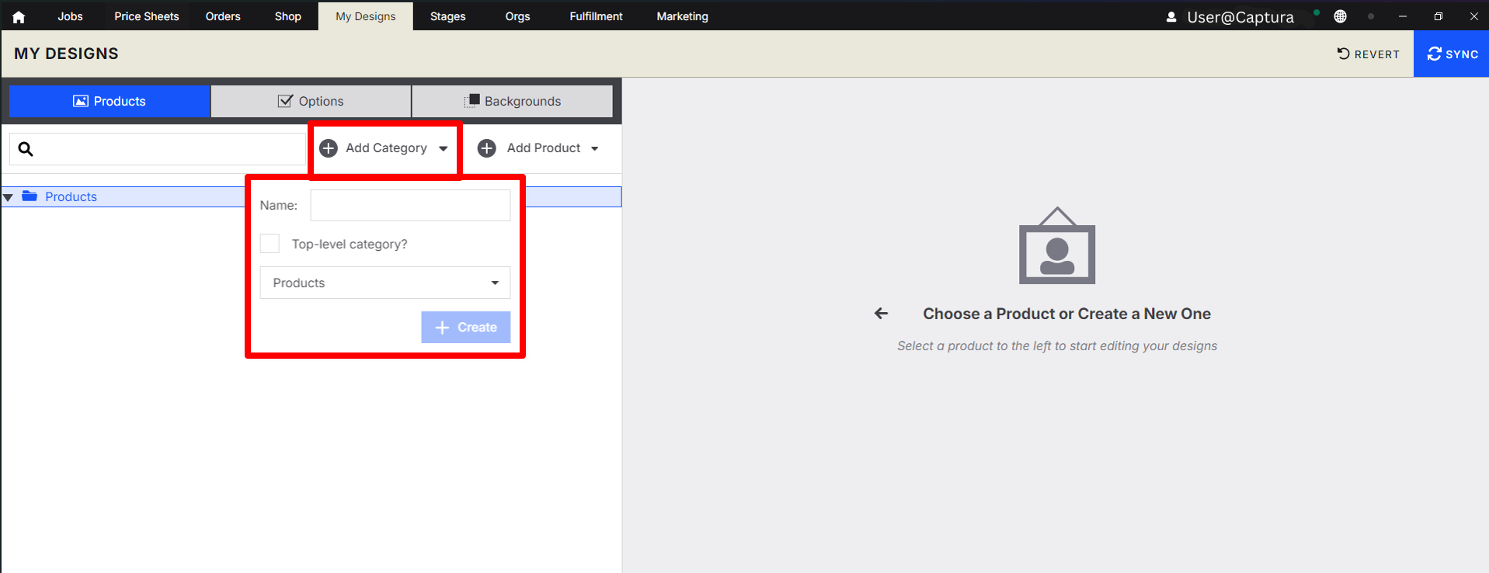
Task: Open the User@Captura account menu
Action: (x=1230, y=17)
